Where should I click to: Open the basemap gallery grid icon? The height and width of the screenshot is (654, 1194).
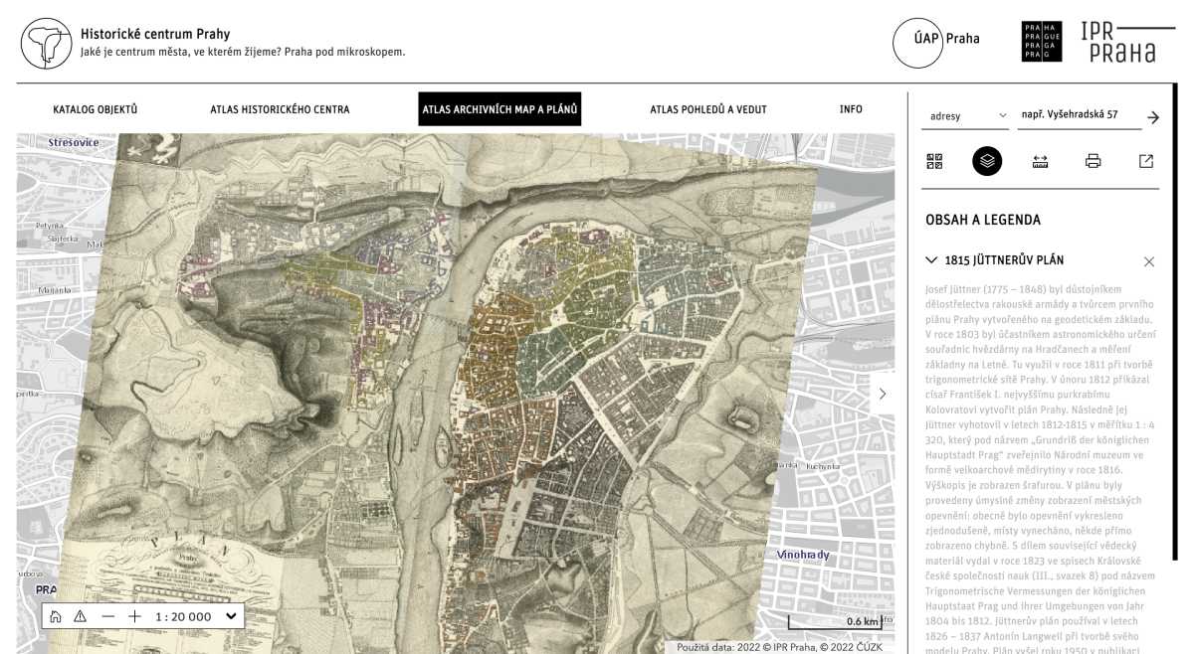pyautogui.click(x=934, y=161)
